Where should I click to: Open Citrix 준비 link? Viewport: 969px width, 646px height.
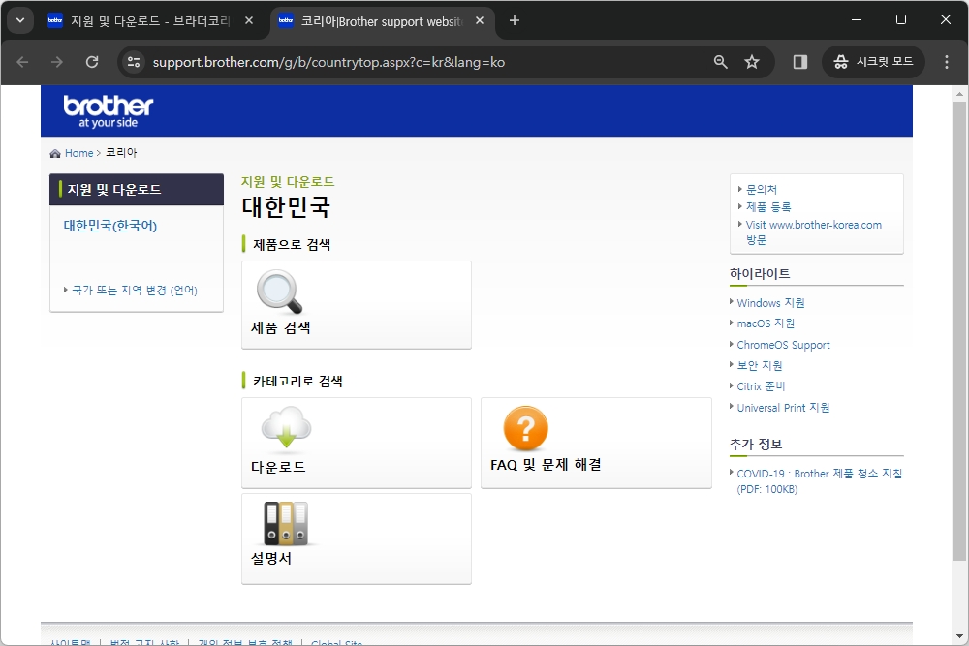761,386
